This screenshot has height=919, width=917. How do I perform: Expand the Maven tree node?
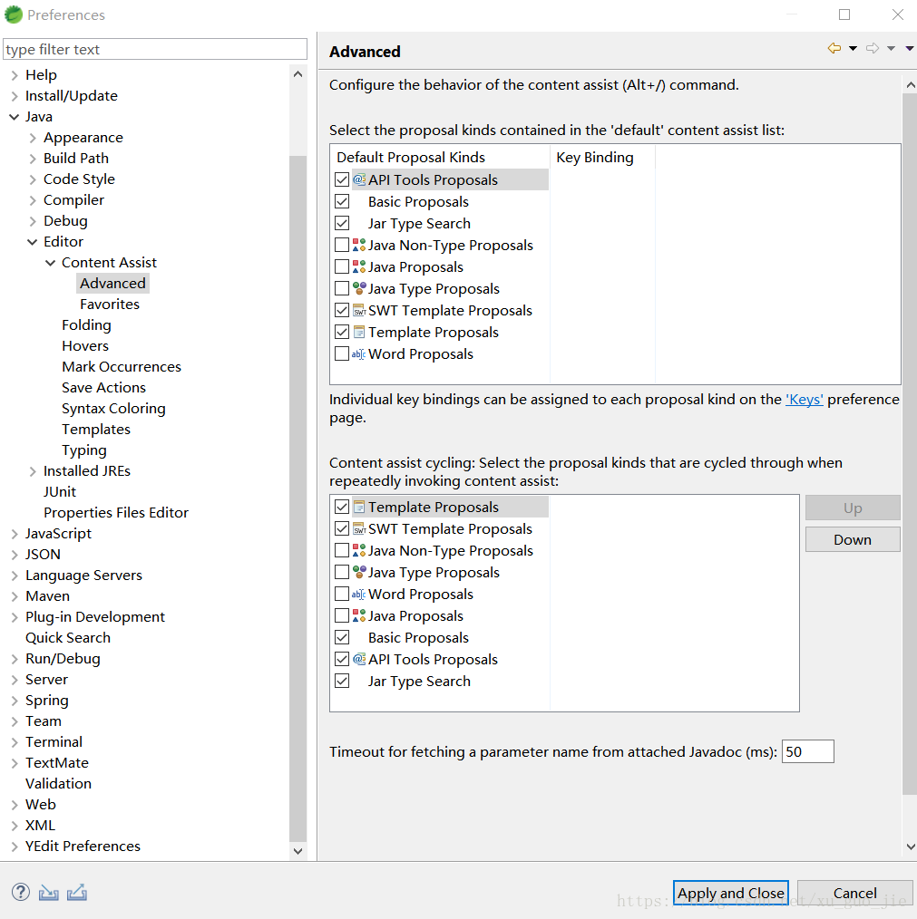point(15,596)
